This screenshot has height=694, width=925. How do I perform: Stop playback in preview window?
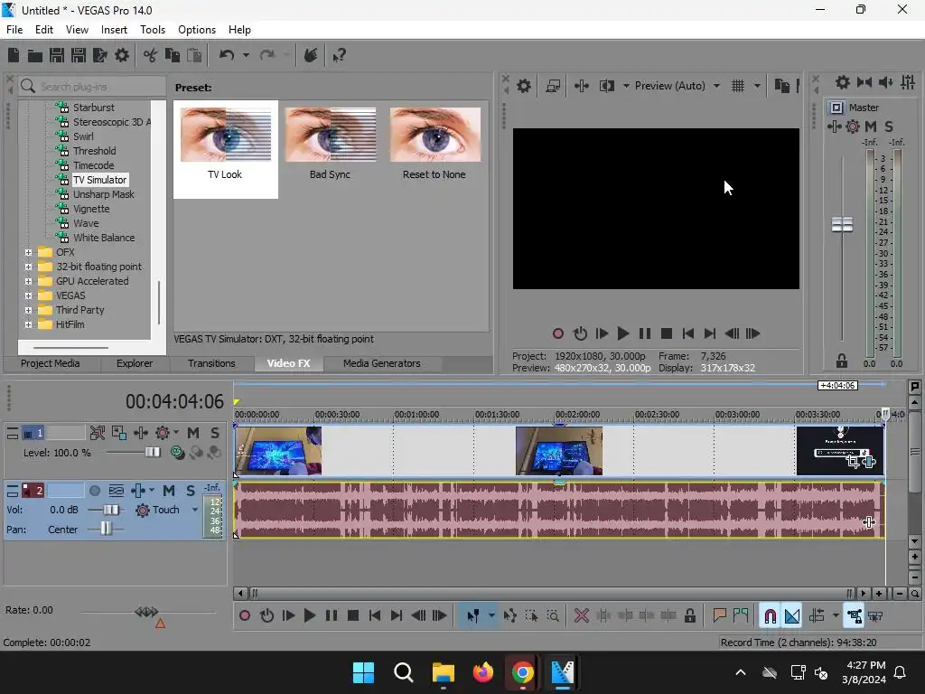tap(667, 334)
